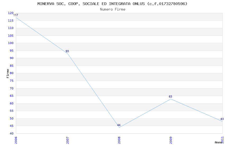Click the 'Firme' y-axis label
The width and height of the screenshot is (225, 145).
(8, 74)
